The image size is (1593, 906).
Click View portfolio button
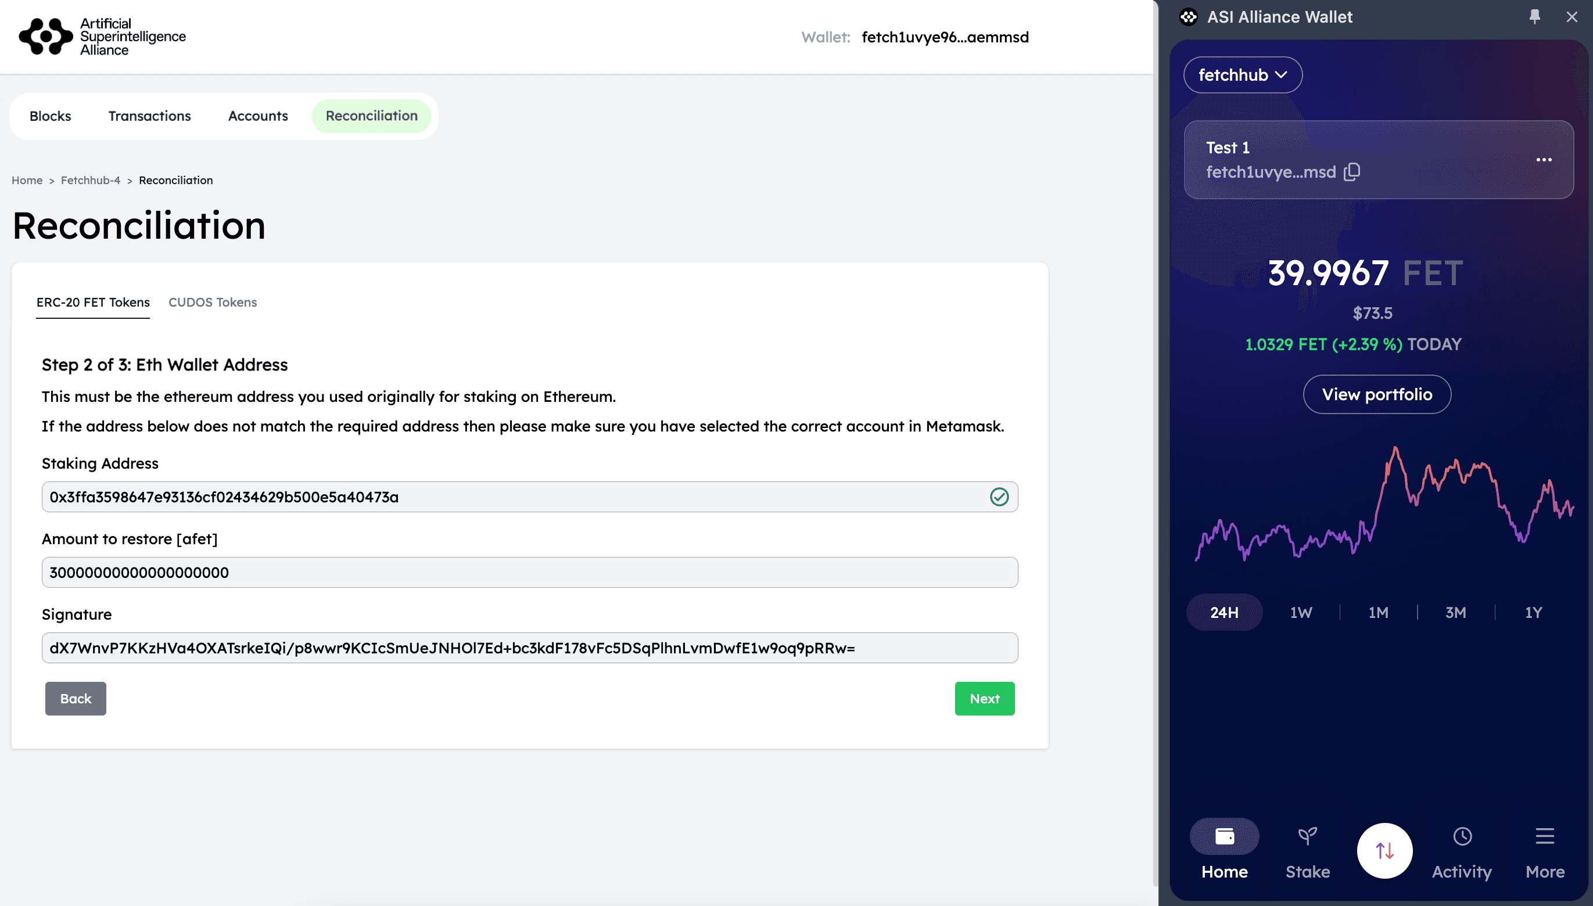(1376, 394)
